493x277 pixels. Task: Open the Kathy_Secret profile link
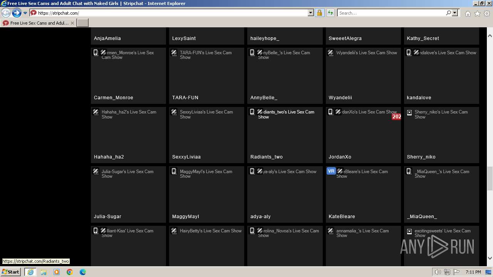(x=423, y=38)
